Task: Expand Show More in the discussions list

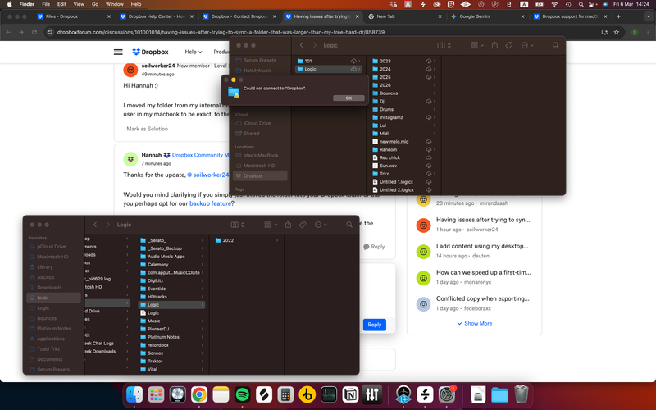Action: (474, 323)
